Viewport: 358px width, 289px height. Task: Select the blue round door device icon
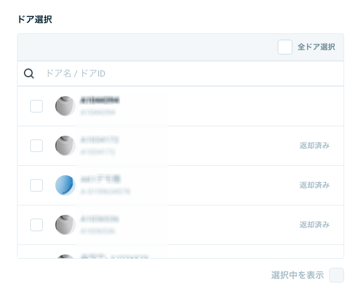(x=65, y=185)
